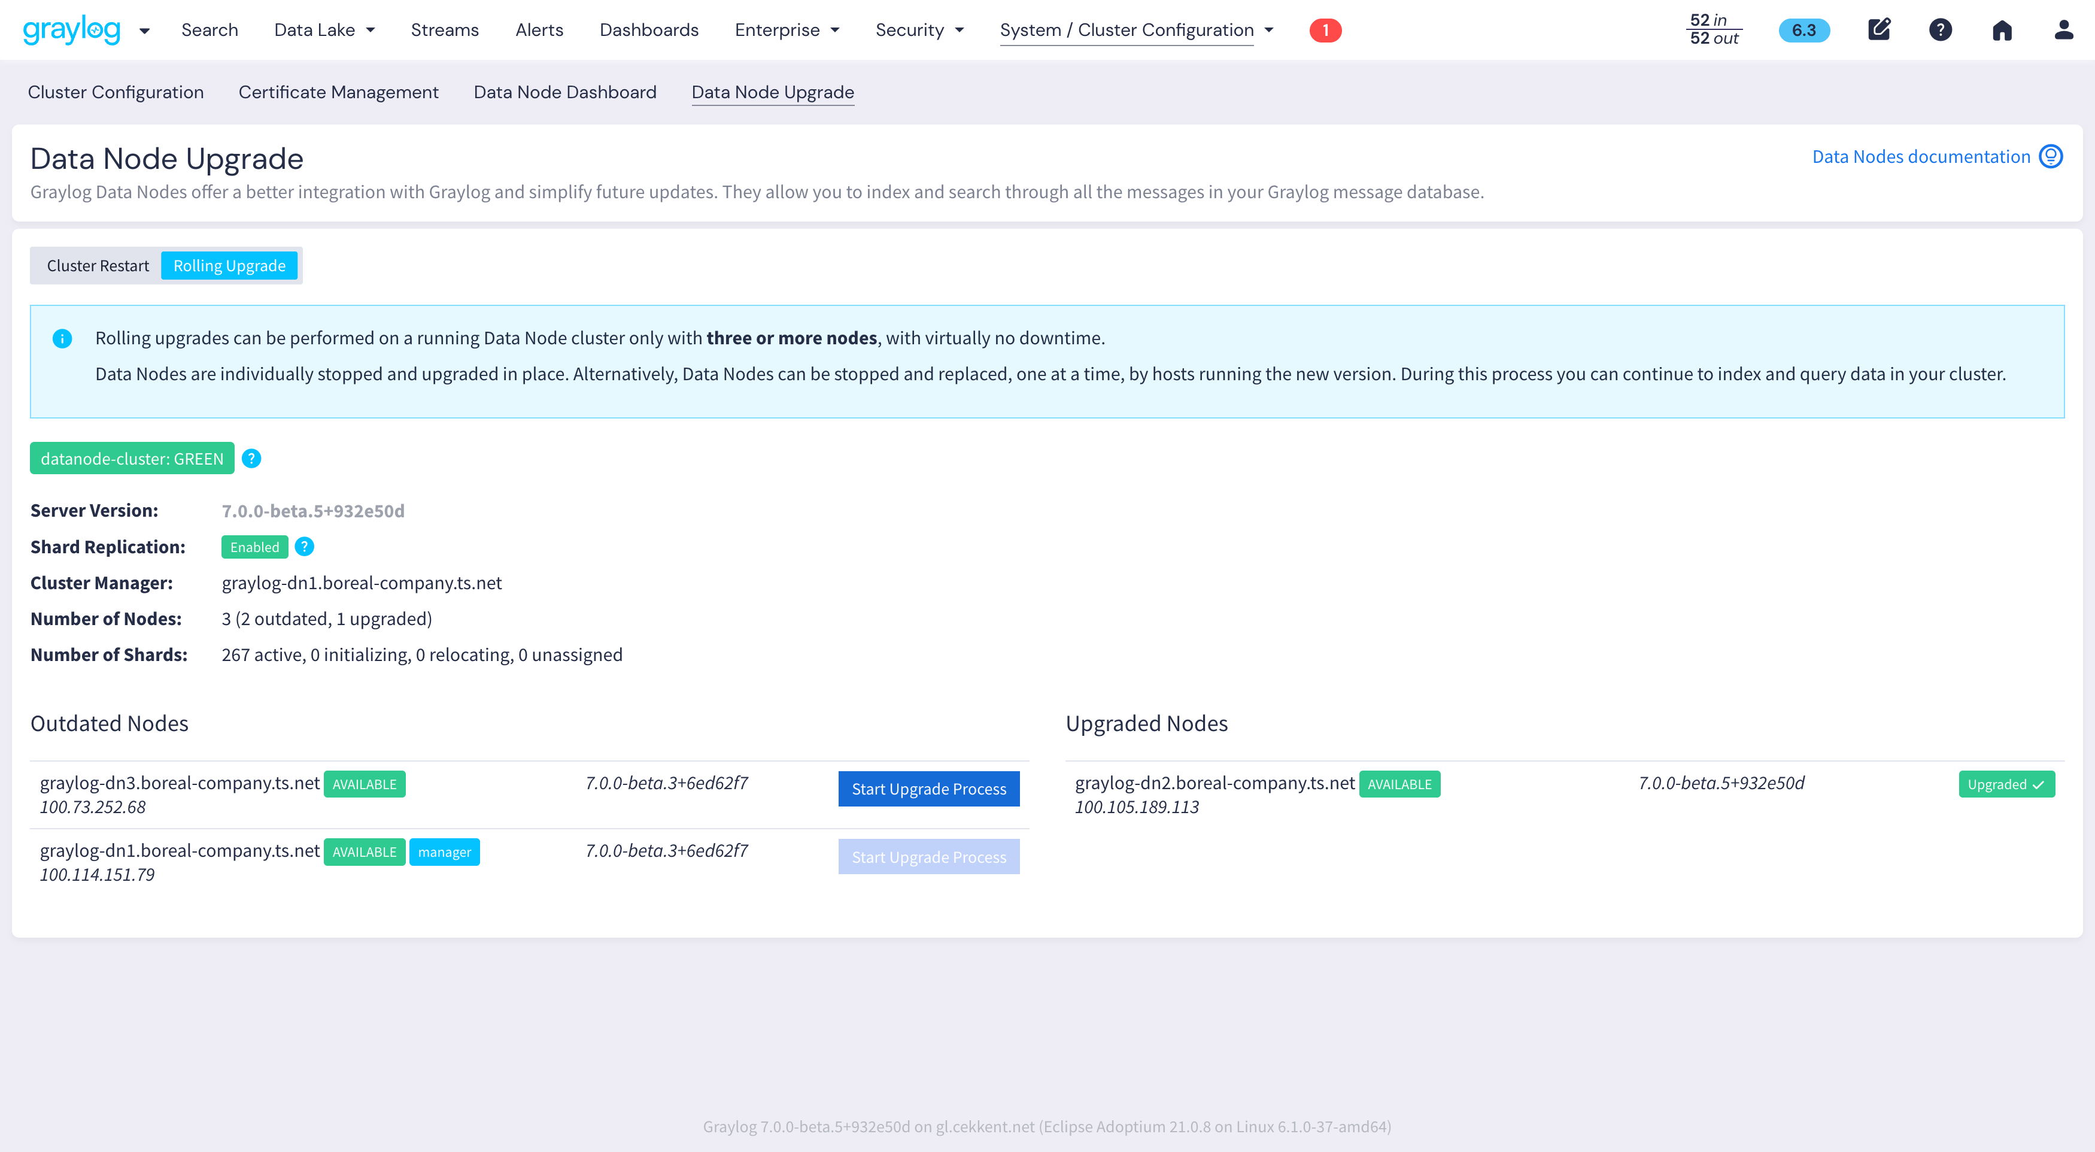Go to Certificate Management tab
Screen dimensions: 2095x1152
point(338,92)
